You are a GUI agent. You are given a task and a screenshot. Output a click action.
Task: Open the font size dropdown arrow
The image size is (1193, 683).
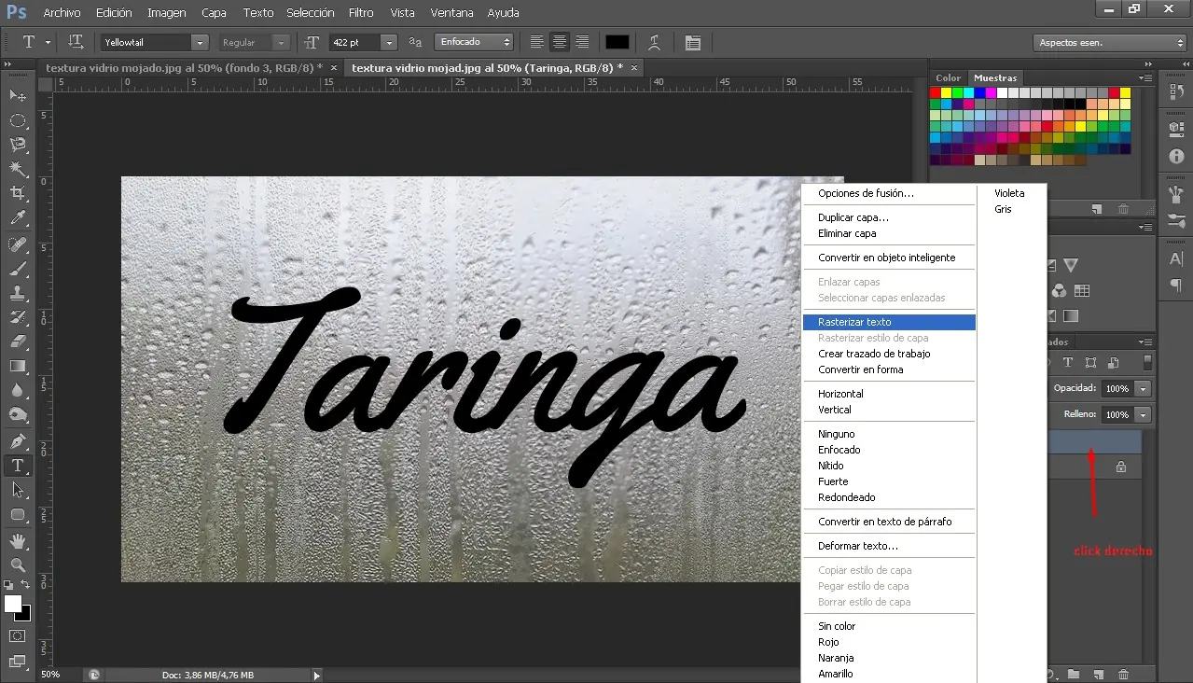389,42
